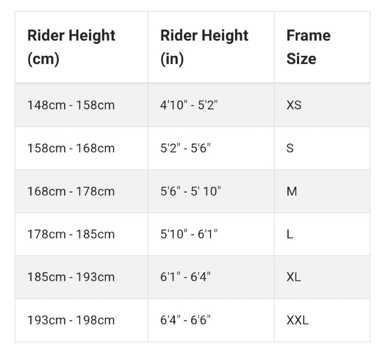
Task: Click the 193cm - 198cm cell
Action: [71, 320]
